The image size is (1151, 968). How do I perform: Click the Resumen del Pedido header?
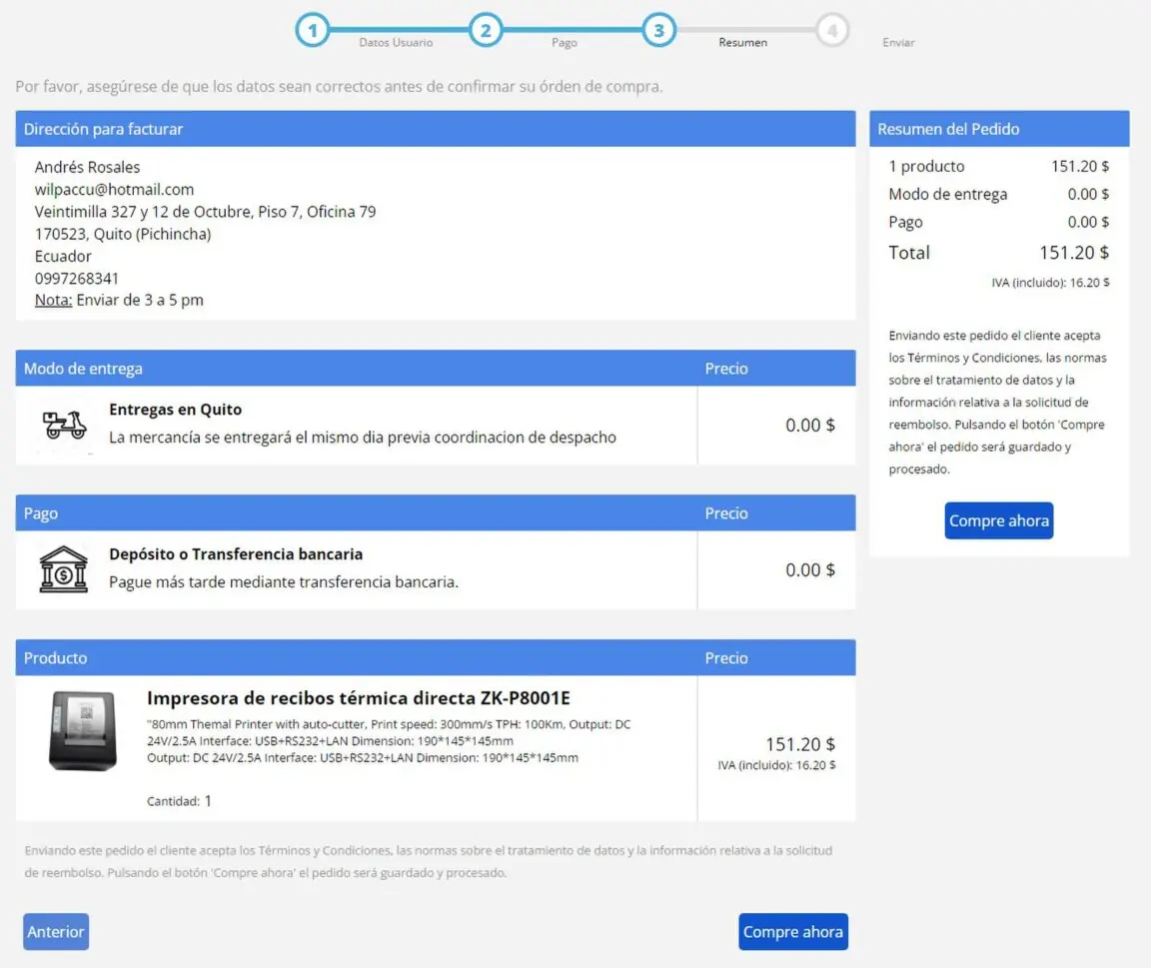point(948,129)
